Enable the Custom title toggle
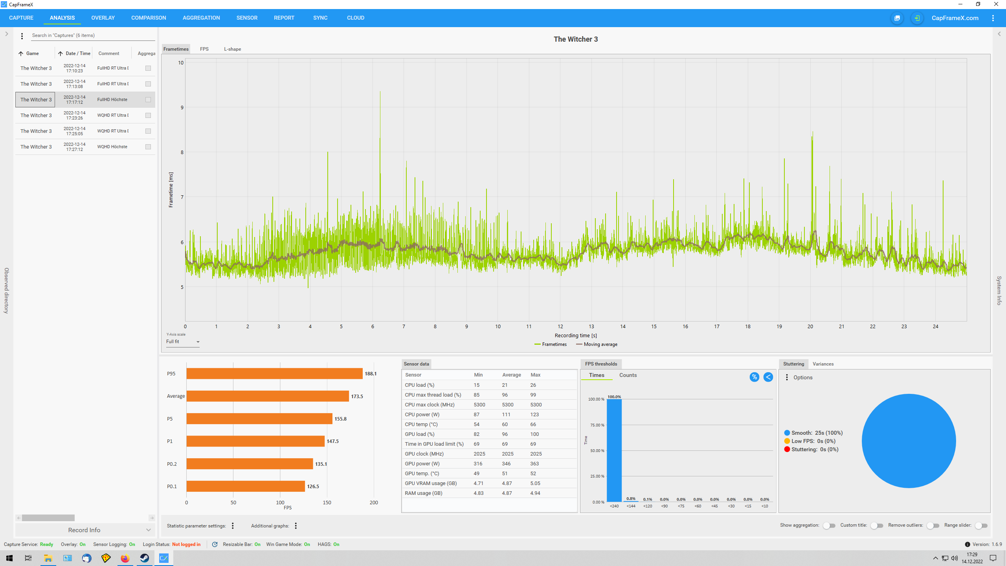The image size is (1006, 566). 877,526
